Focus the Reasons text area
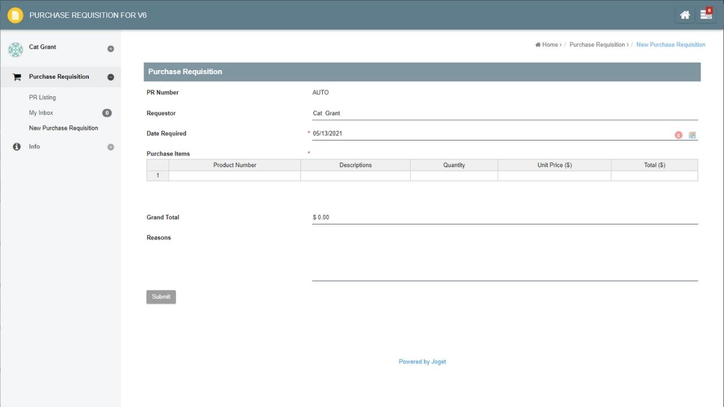Image resolution: width=724 pixels, height=407 pixels. (505, 257)
